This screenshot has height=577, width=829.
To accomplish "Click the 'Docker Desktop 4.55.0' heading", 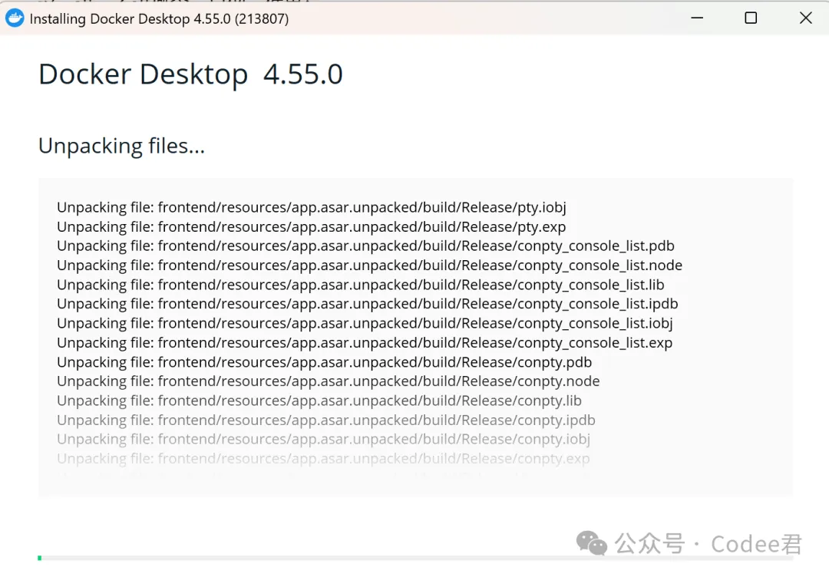I will tap(190, 74).
